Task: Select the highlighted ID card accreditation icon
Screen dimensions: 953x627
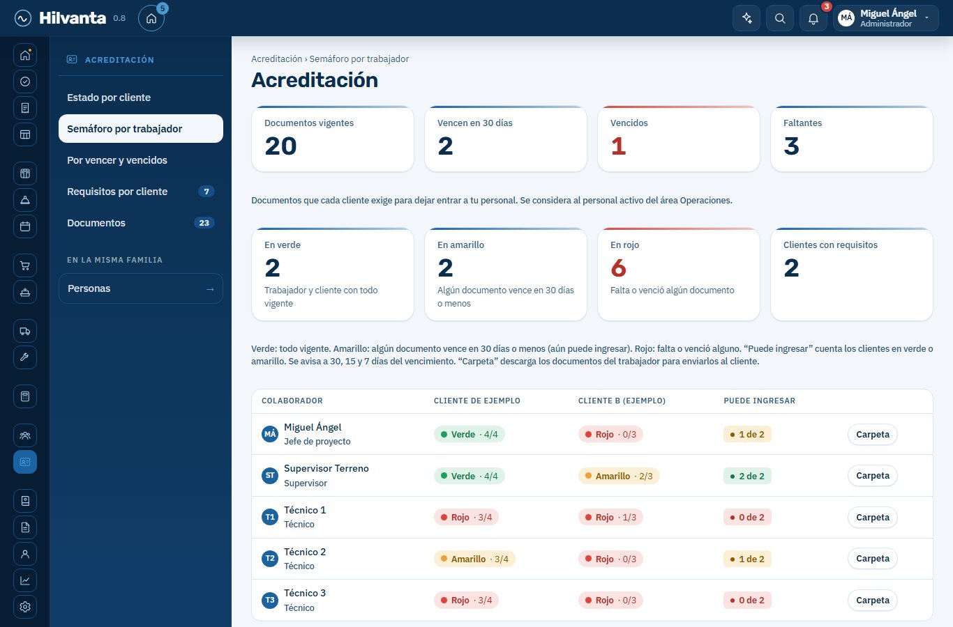Action: point(25,462)
